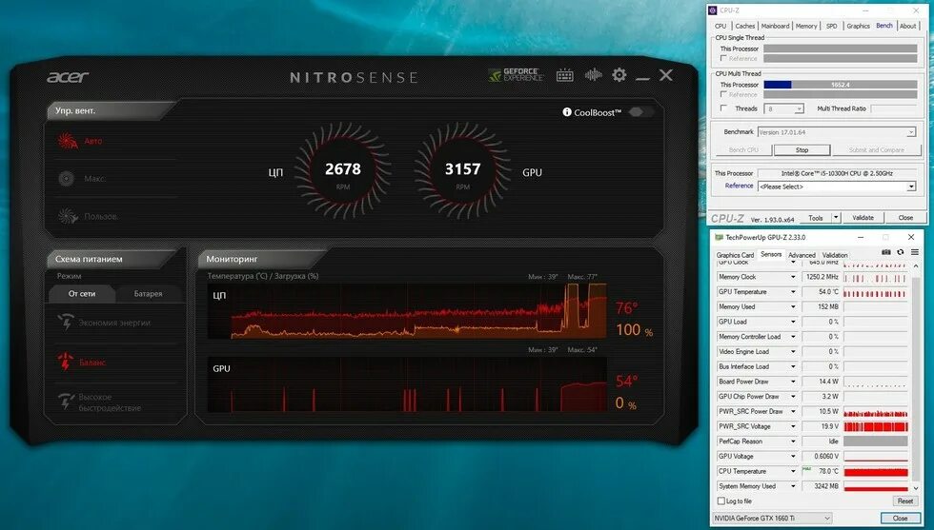Click the PWR_SRC Voltage sensor graph
The image size is (934, 530).
(876, 426)
